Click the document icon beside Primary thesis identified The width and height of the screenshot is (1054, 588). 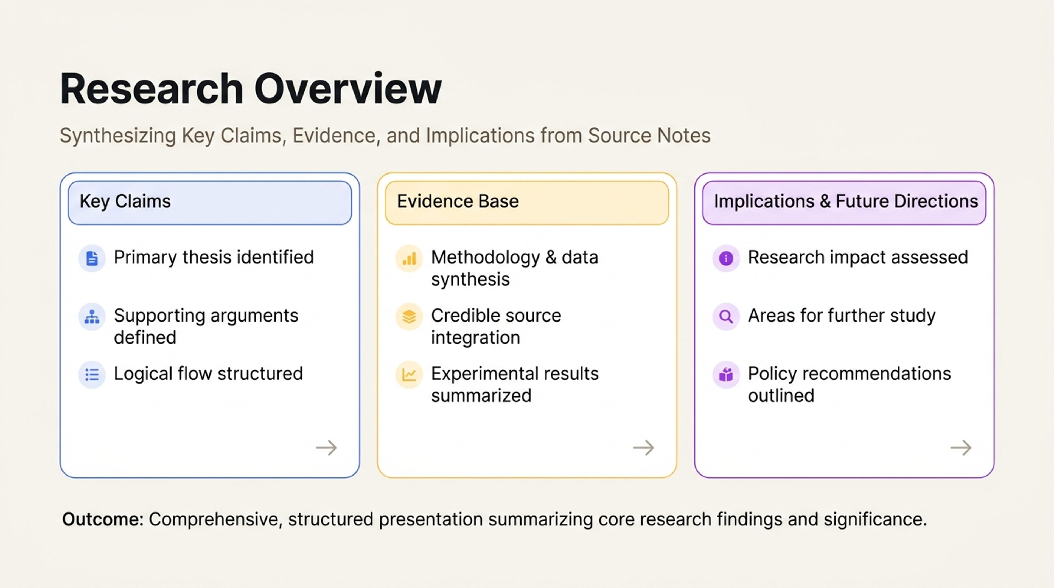[92, 258]
